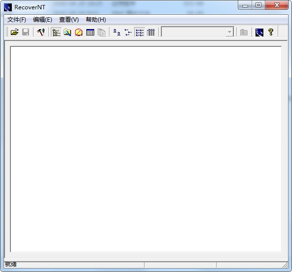Click the grayed copy documents icon
The width and height of the screenshot is (292, 272).
[x=102, y=32]
